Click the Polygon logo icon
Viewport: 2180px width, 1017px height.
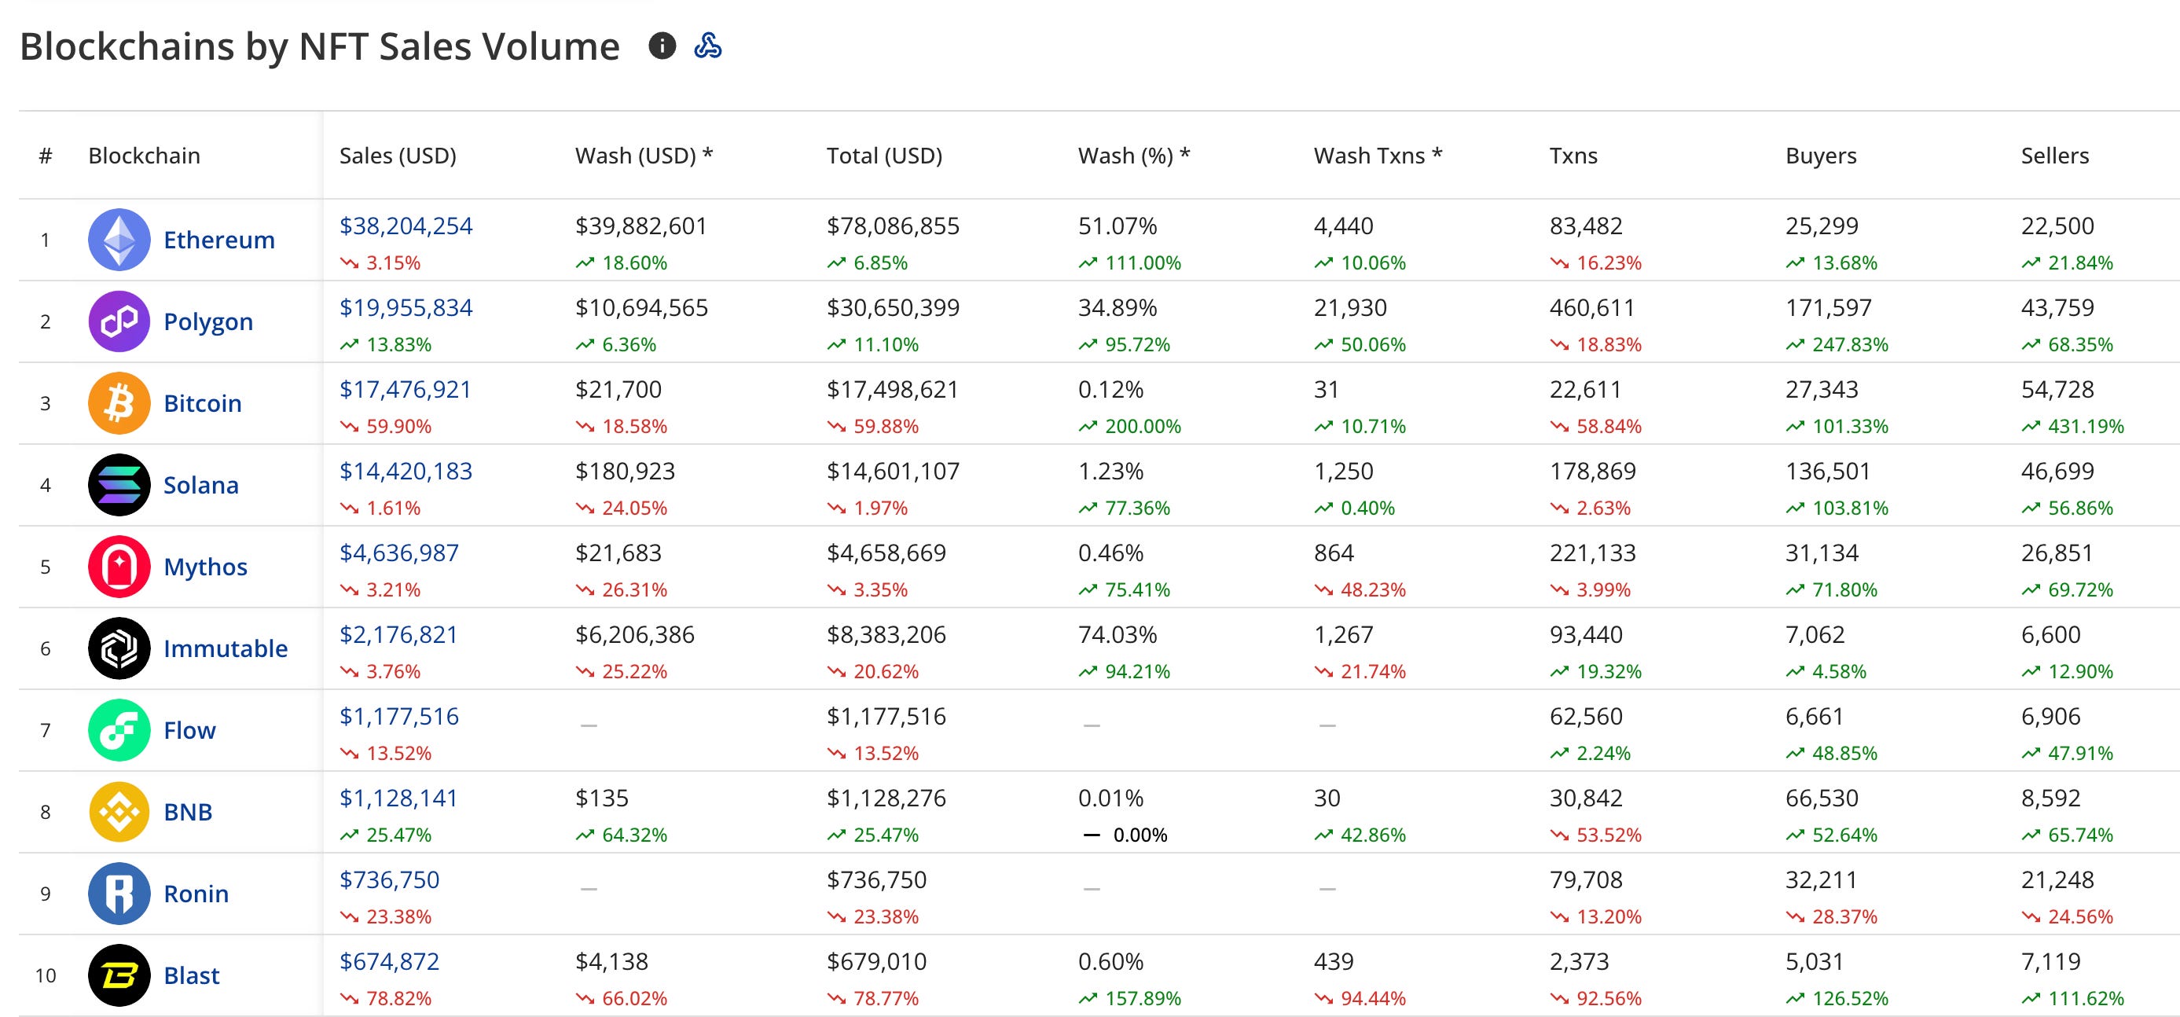tap(119, 321)
